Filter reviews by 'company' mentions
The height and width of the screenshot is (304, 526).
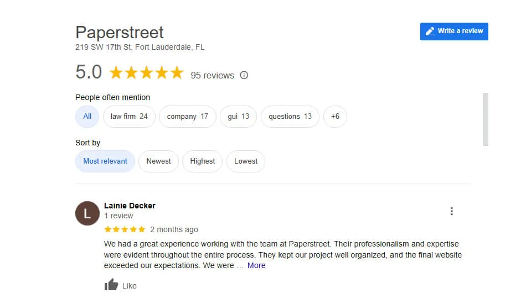187,117
